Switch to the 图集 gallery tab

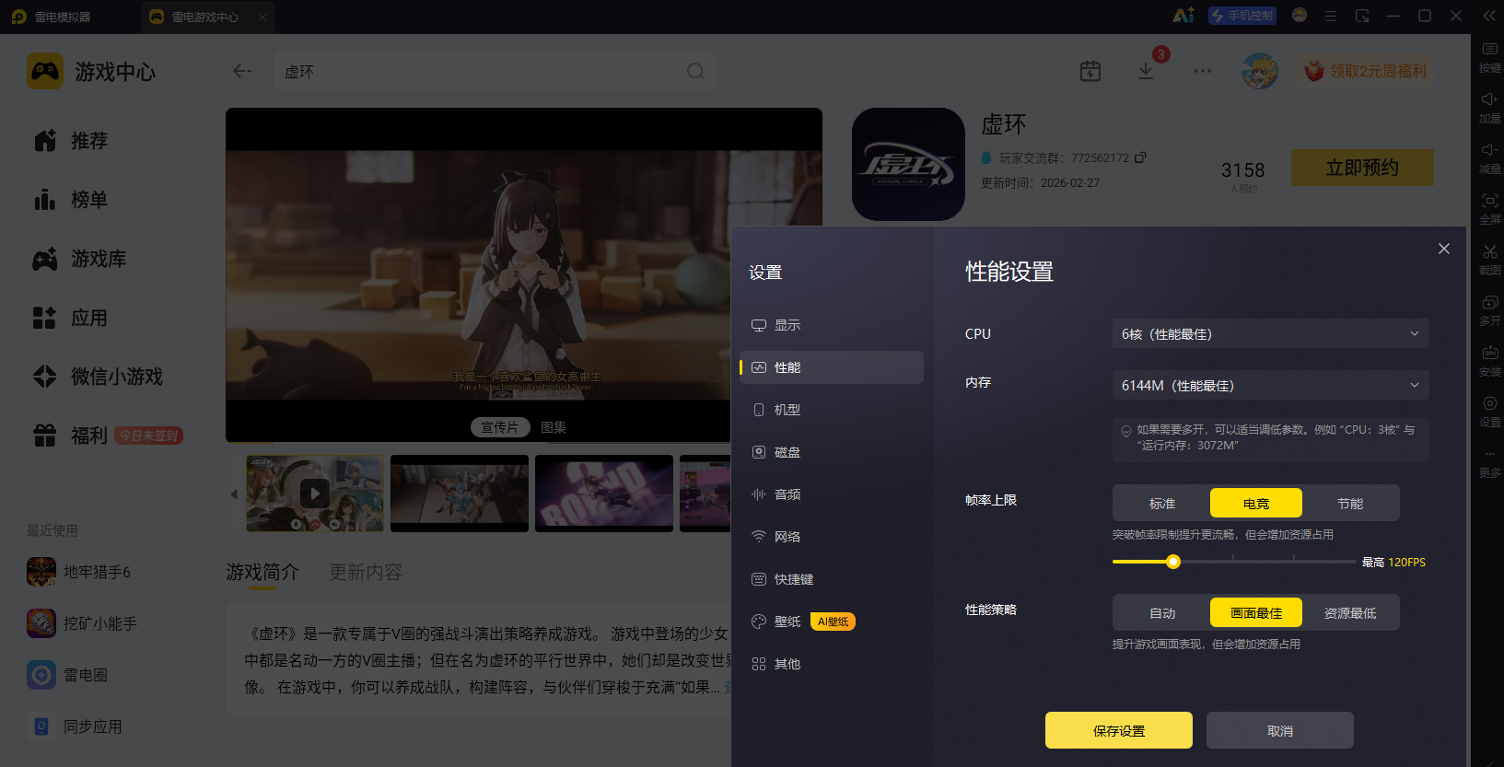coord(554,427)
